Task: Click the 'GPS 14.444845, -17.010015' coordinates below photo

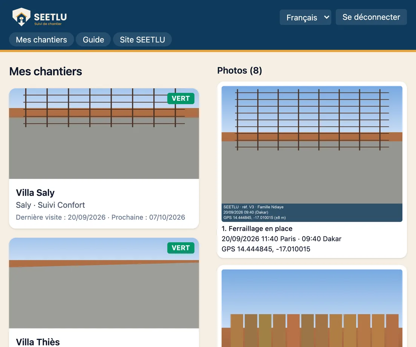Action: coord(266,249)
